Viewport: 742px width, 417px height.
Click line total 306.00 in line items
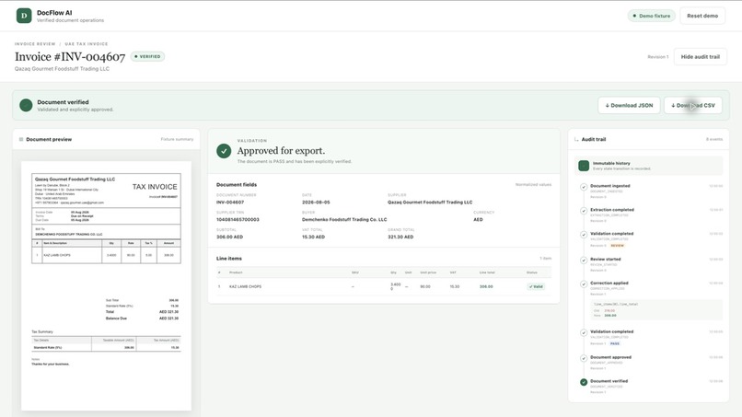(486, 287)
